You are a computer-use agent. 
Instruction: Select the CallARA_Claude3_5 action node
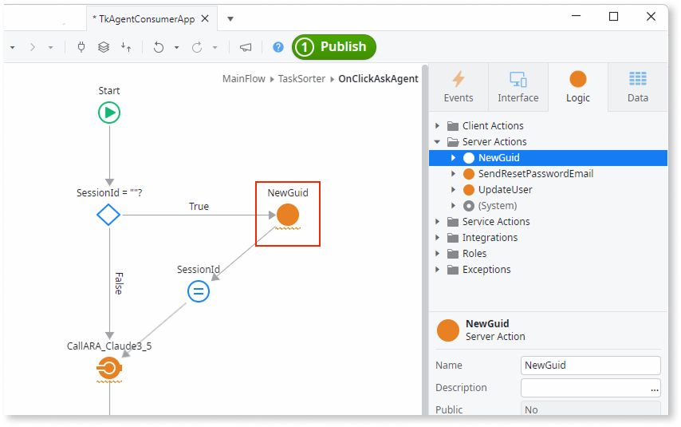108,368
